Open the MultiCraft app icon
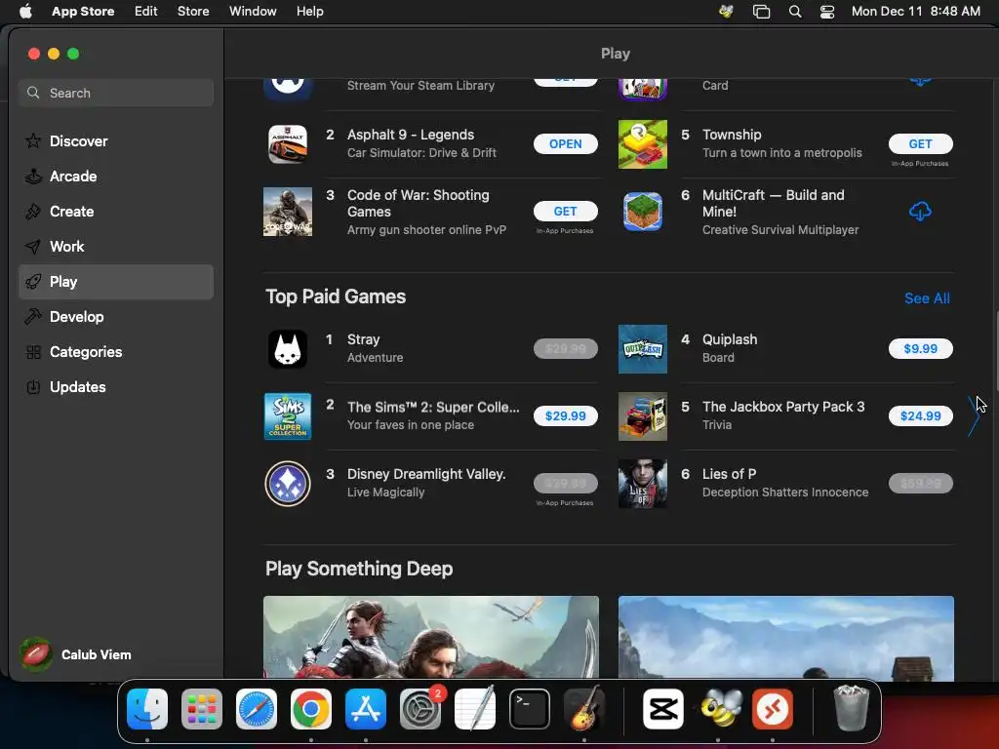The image size is (999, 749). point(642,212)
